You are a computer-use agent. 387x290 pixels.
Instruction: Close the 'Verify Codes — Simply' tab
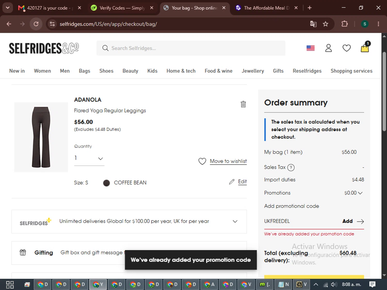(x=152, y=8)
